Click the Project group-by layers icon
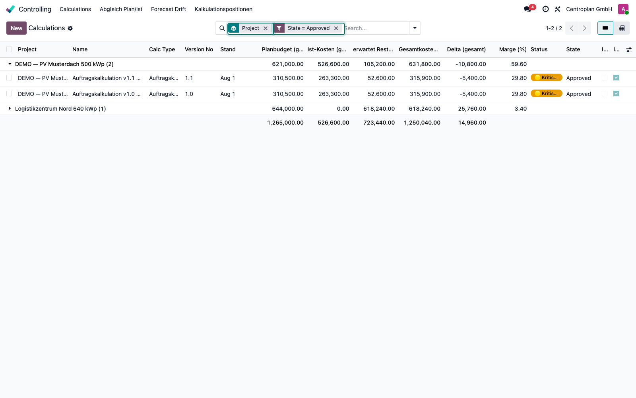The image size is (636, 398). (233, 28)
